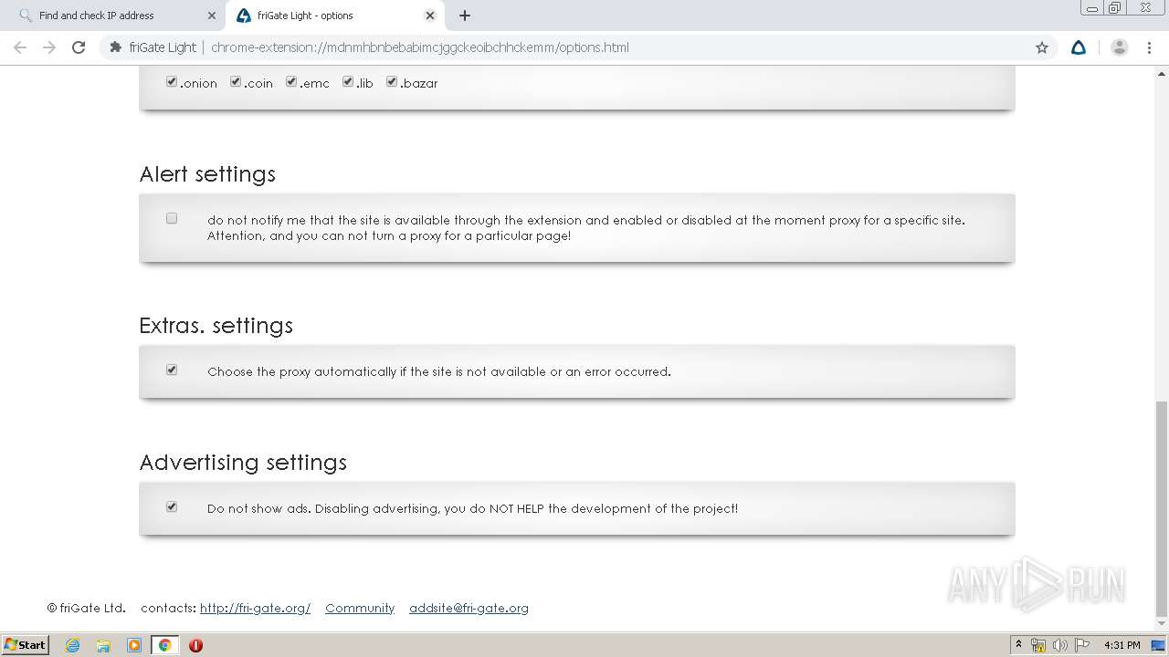Click the Advertising settings heading
Viewport: 1169px width, 657px height.
(243, 463)
